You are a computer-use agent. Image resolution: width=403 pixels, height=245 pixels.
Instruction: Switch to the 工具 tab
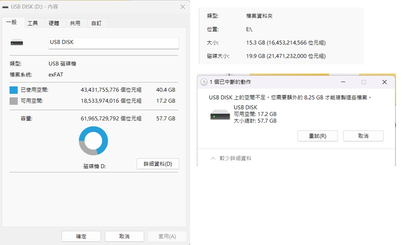tap(33, 23)
